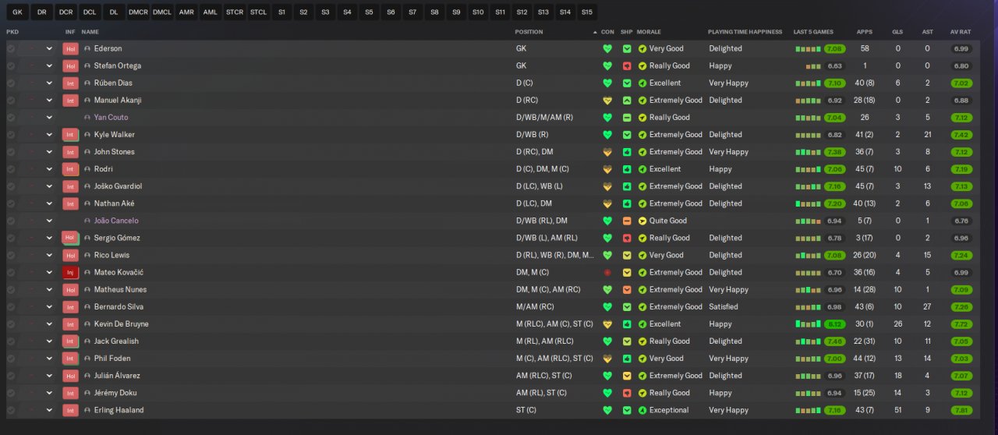Image resolution: width=998 pixels, height=435 pixels.
Task: Click Matheus Nunes's orange match sharpness icon
Action: pyautogui.click(x=627, y=289)
